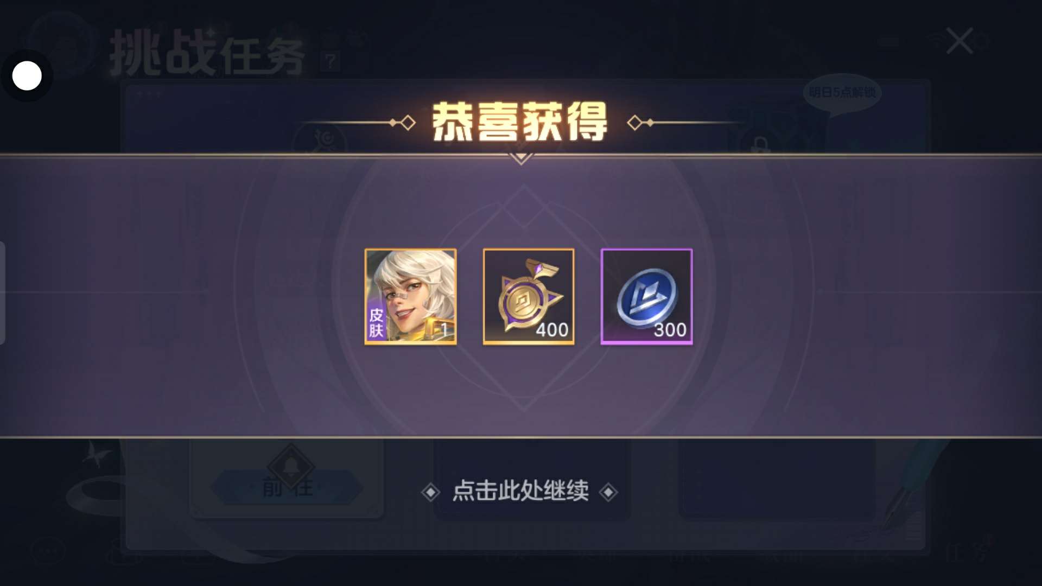Tap the 明日5点解锁 speech bubble
This screenshot has width=1042, height=586.
tap(842, 93)
